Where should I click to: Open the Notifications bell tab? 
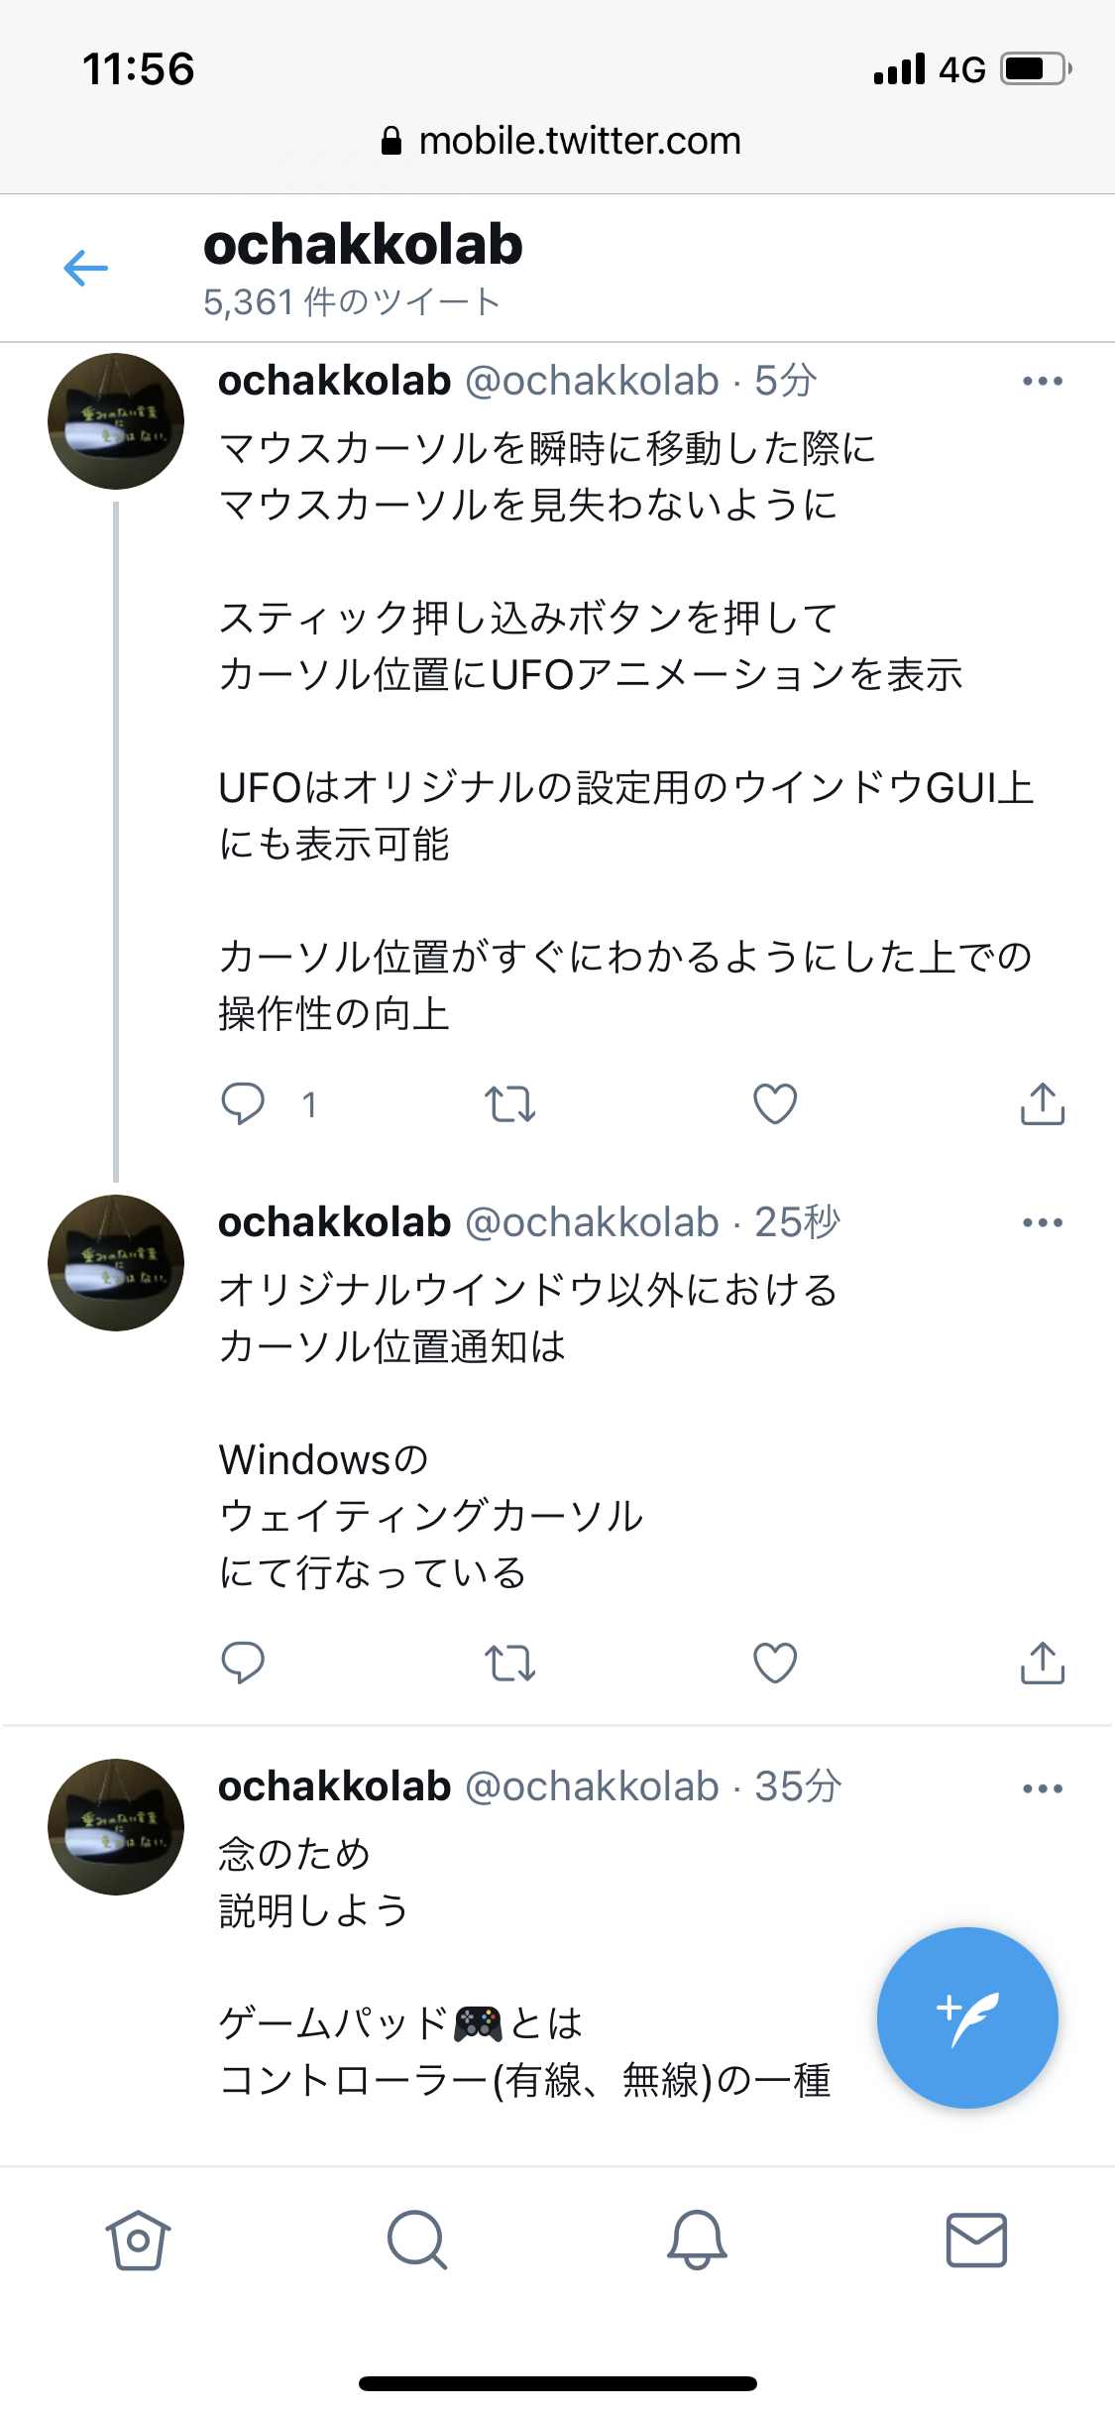[697, 2240]
